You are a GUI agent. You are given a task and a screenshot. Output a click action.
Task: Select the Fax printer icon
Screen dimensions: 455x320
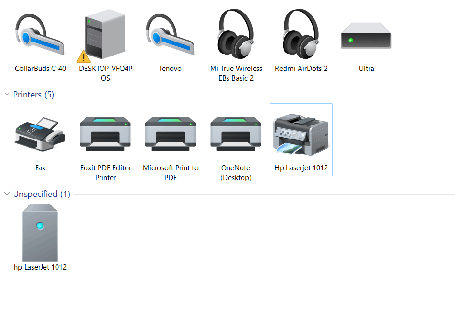[40, 134]
